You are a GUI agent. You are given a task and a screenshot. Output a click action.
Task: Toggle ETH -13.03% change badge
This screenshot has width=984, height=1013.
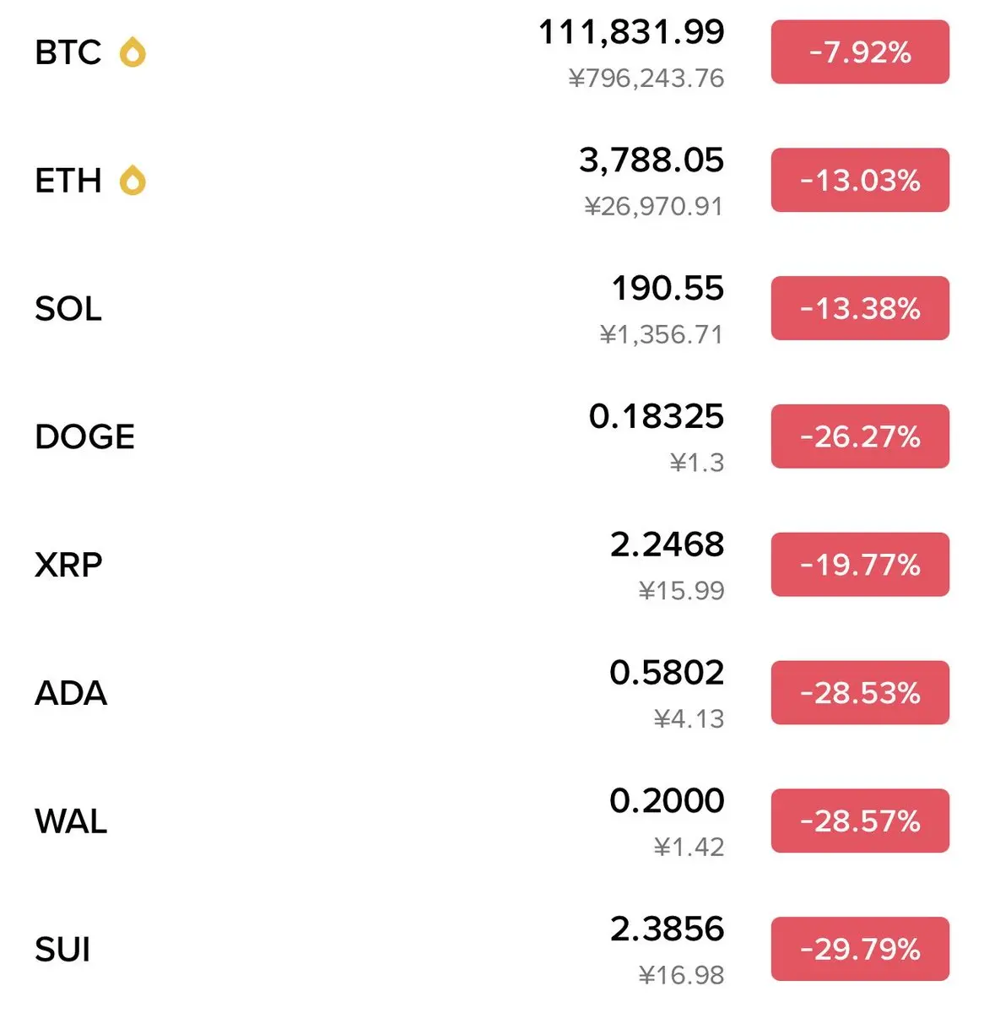pos(860,181)
